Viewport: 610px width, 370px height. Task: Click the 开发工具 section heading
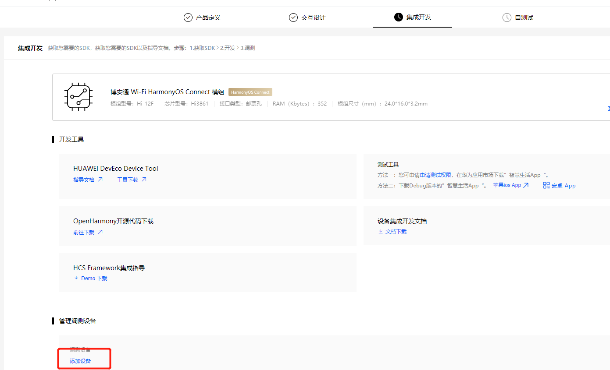pyautogui.click(x=71, y=139)
